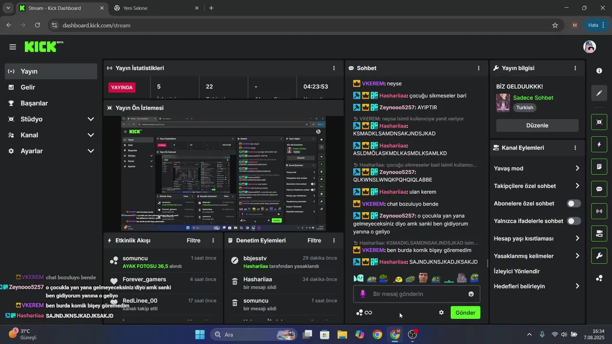Open Yayın bilgisi panel three-dot options

coord(575,68)
